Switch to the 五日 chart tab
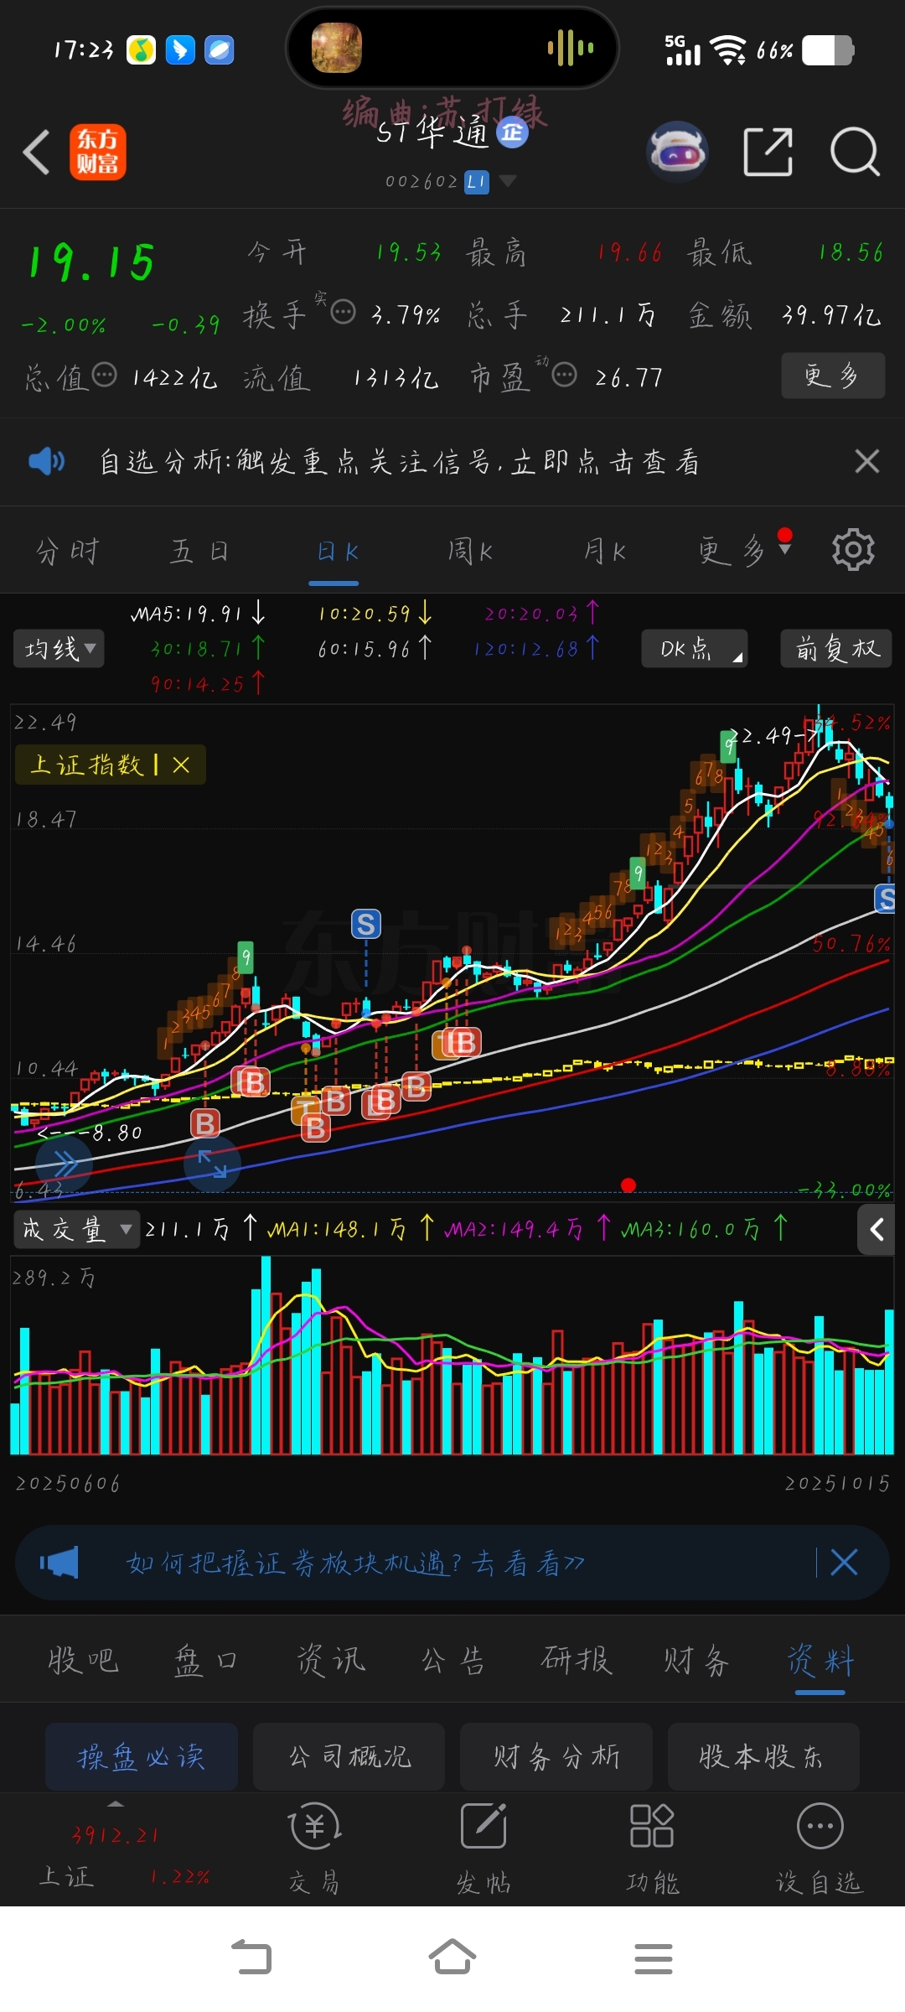 pyautogui.click(x=199, y=551)
